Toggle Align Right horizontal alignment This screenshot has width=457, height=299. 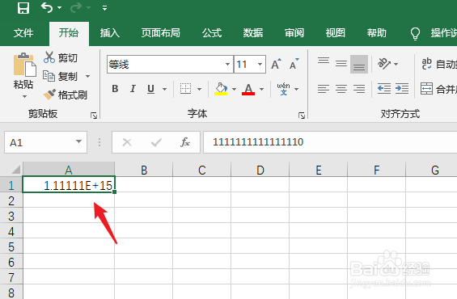pyautogui.click(x=359, y=89)
